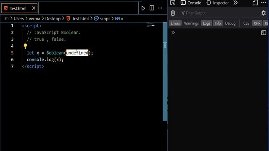Toggle the Errors filter

pyautogui.click(x=175, y=23)
